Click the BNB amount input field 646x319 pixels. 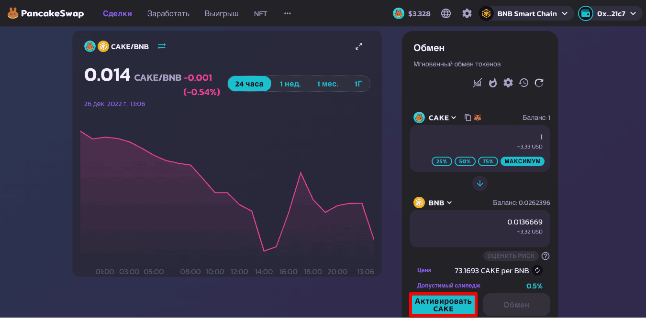(x=480, y=222)
